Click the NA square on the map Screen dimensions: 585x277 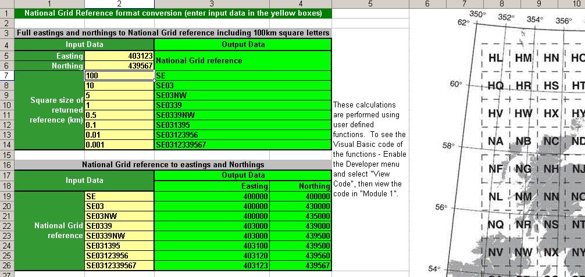(495, 141)
